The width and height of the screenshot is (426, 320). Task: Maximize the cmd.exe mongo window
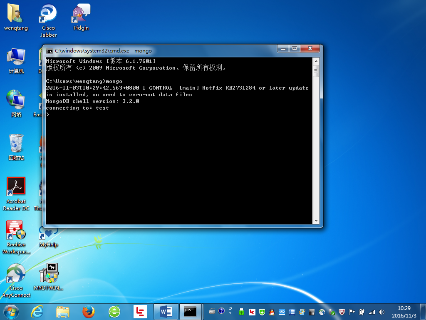point(294,49)
